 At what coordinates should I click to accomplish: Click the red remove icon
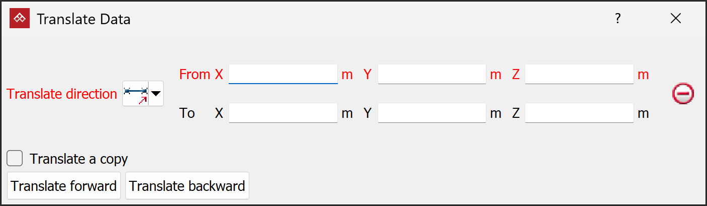tap(683, 94)
